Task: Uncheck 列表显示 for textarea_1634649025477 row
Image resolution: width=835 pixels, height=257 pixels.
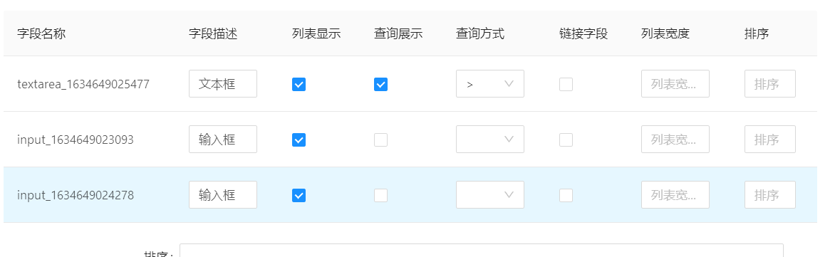Action: coord(299,84)
